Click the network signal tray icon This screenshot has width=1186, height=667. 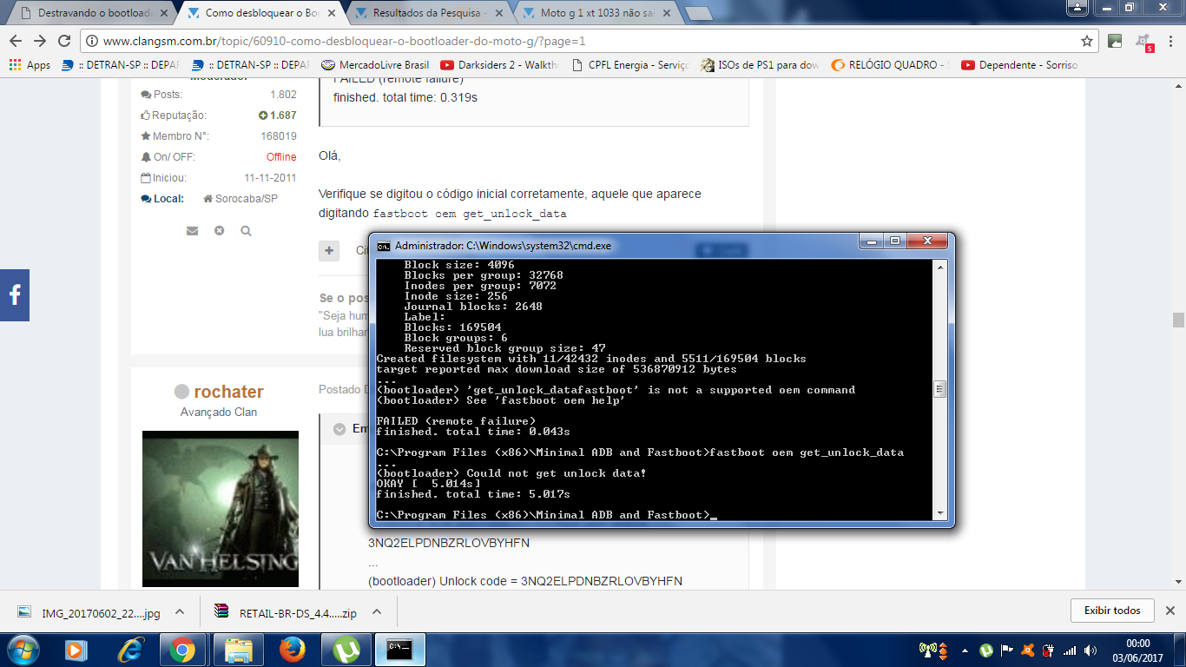1070,650
